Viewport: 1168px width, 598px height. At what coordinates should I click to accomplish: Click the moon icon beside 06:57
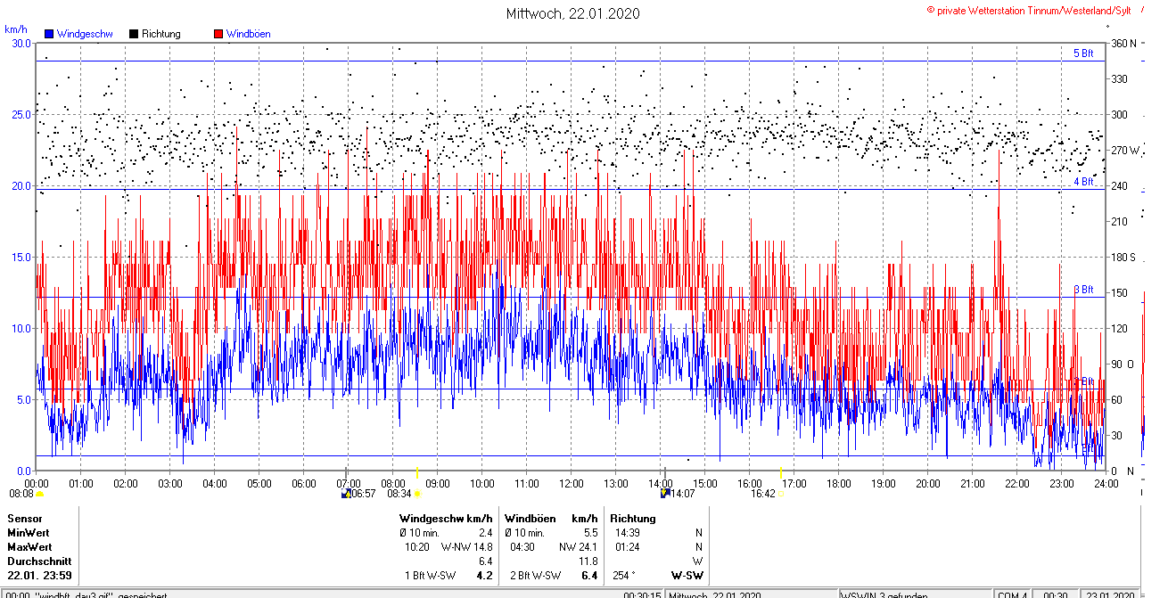coord(346,493)
